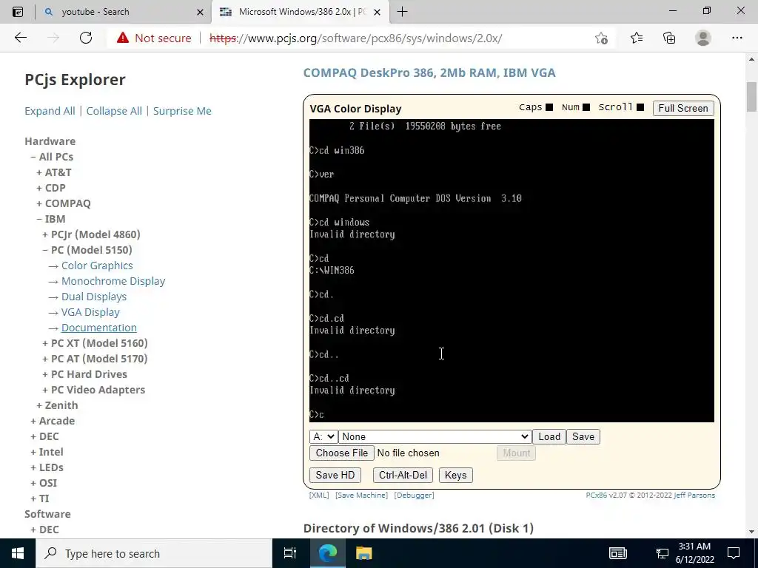Click the Collapse All link
This screenshot has width=758, height=568.
pyautogui.click(x=114, y=111)
